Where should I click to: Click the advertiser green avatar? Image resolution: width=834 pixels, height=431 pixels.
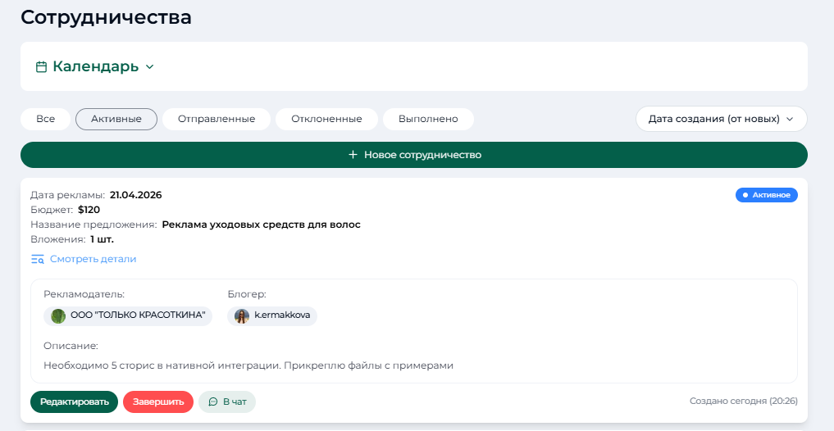pyautogui.click(x=58, y=315)
